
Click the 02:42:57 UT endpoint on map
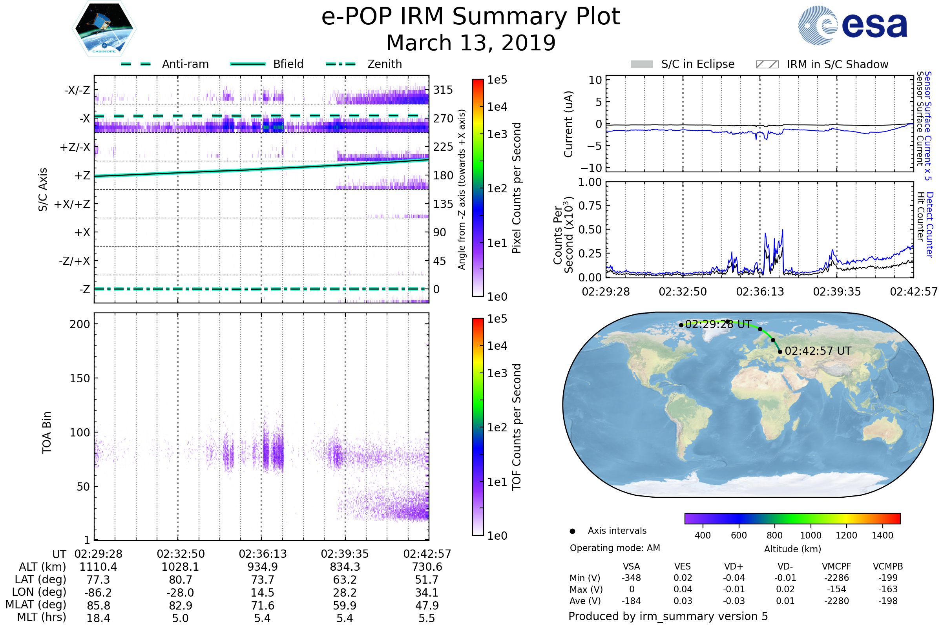pos(780,352)
